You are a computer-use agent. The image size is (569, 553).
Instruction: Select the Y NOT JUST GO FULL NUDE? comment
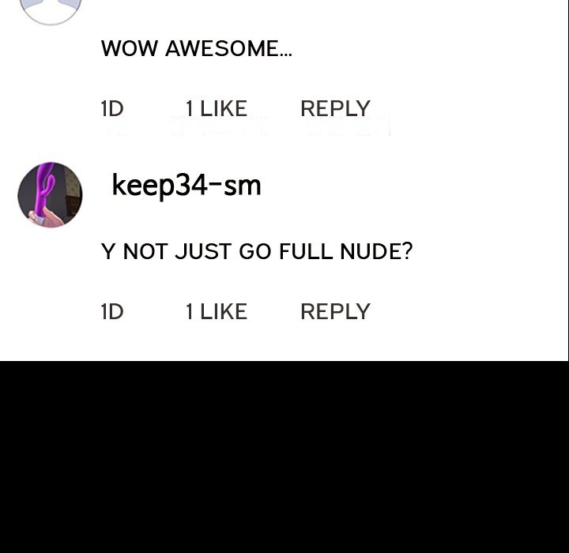[x=257, y=251]
